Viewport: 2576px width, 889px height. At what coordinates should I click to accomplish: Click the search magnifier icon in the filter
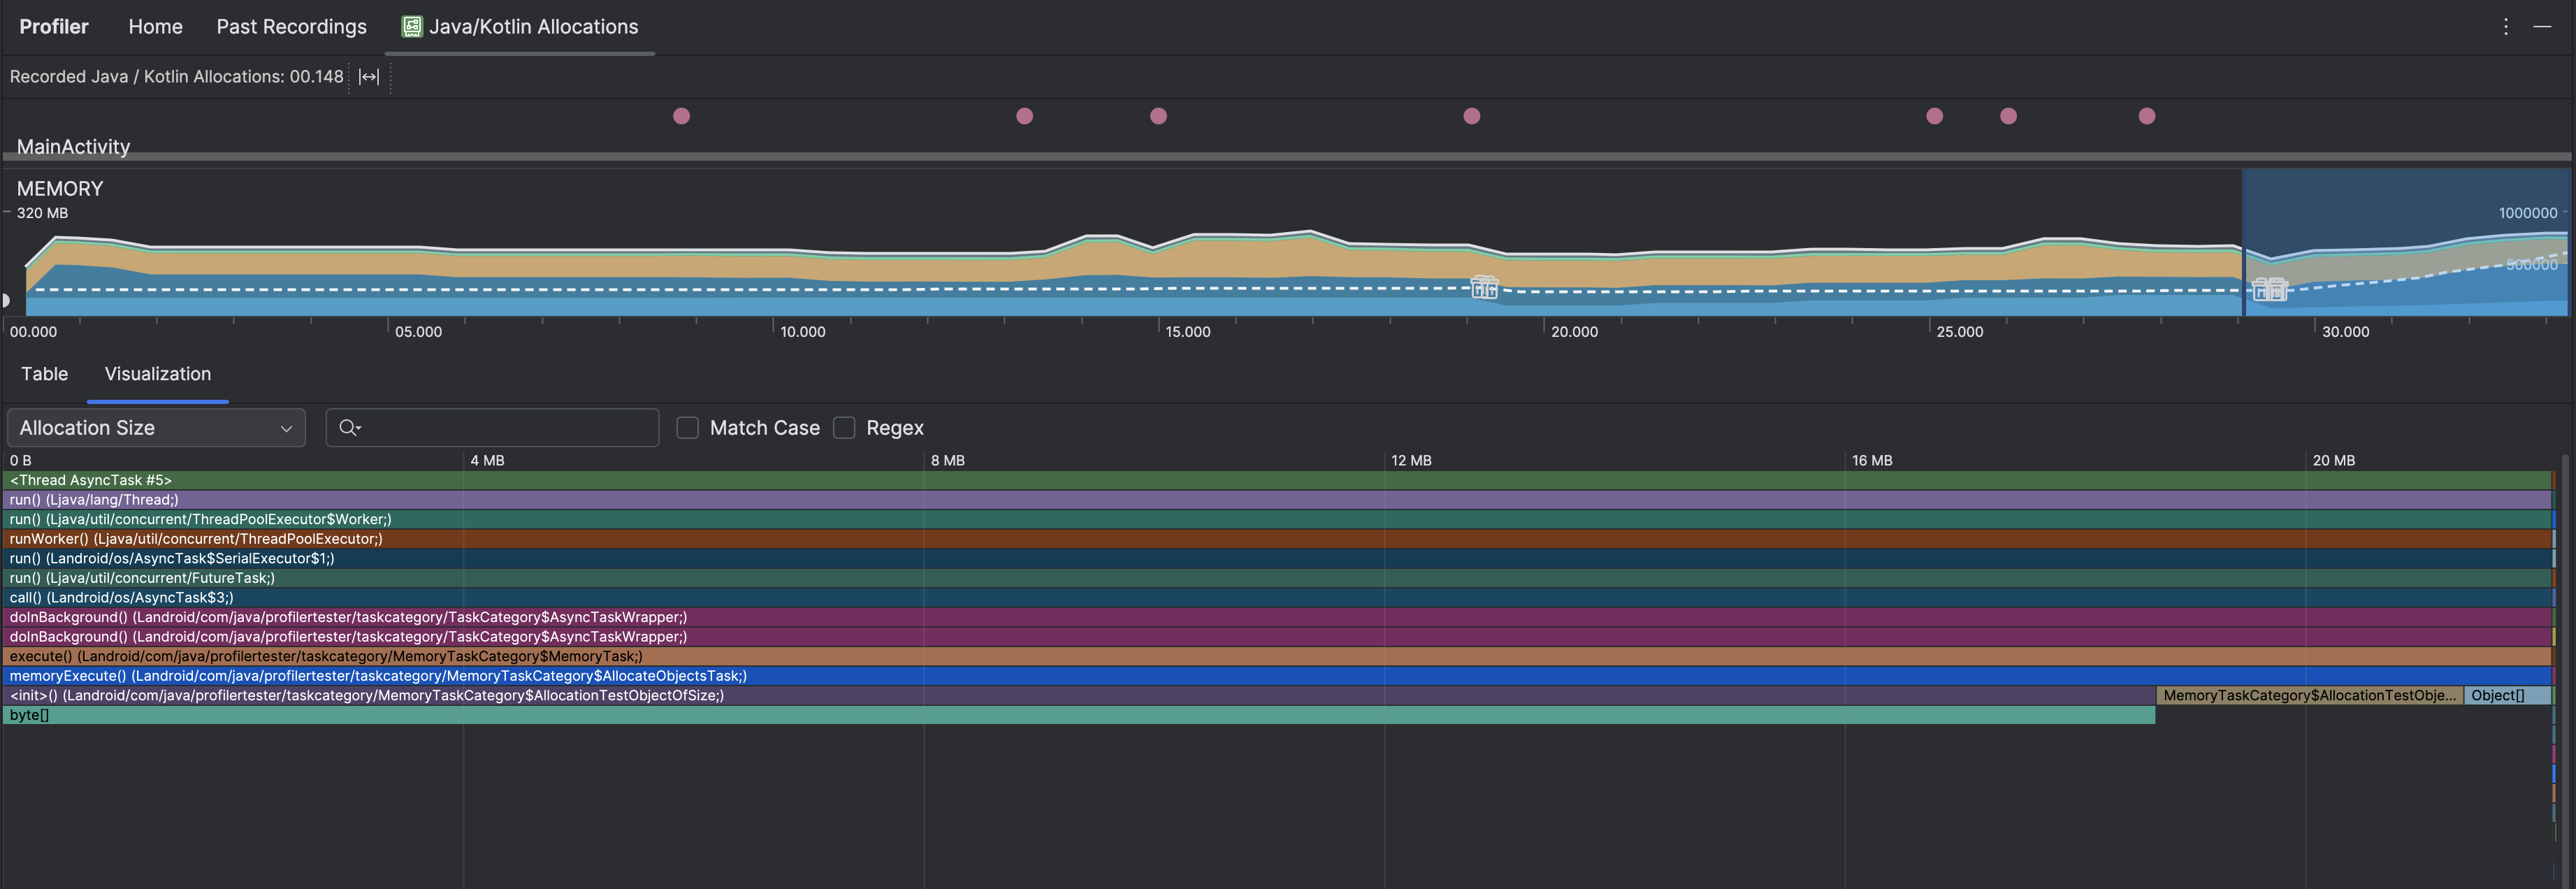point(347,428)
